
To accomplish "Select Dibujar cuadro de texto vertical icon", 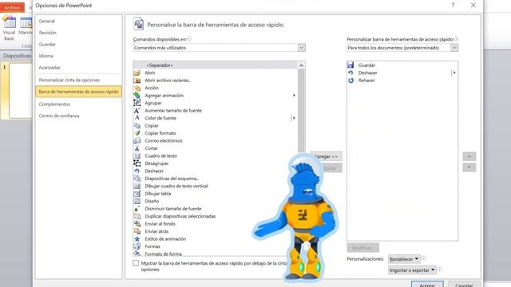I will tap(137, 186).
